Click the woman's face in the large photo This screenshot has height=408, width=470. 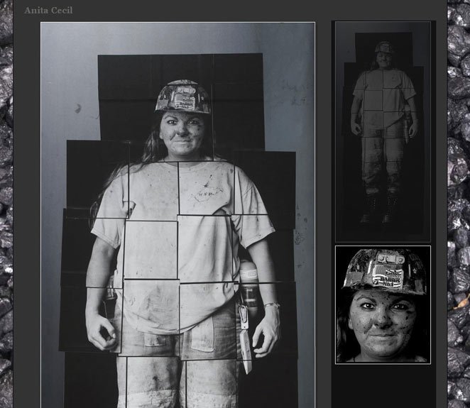(x=182, y=133)
